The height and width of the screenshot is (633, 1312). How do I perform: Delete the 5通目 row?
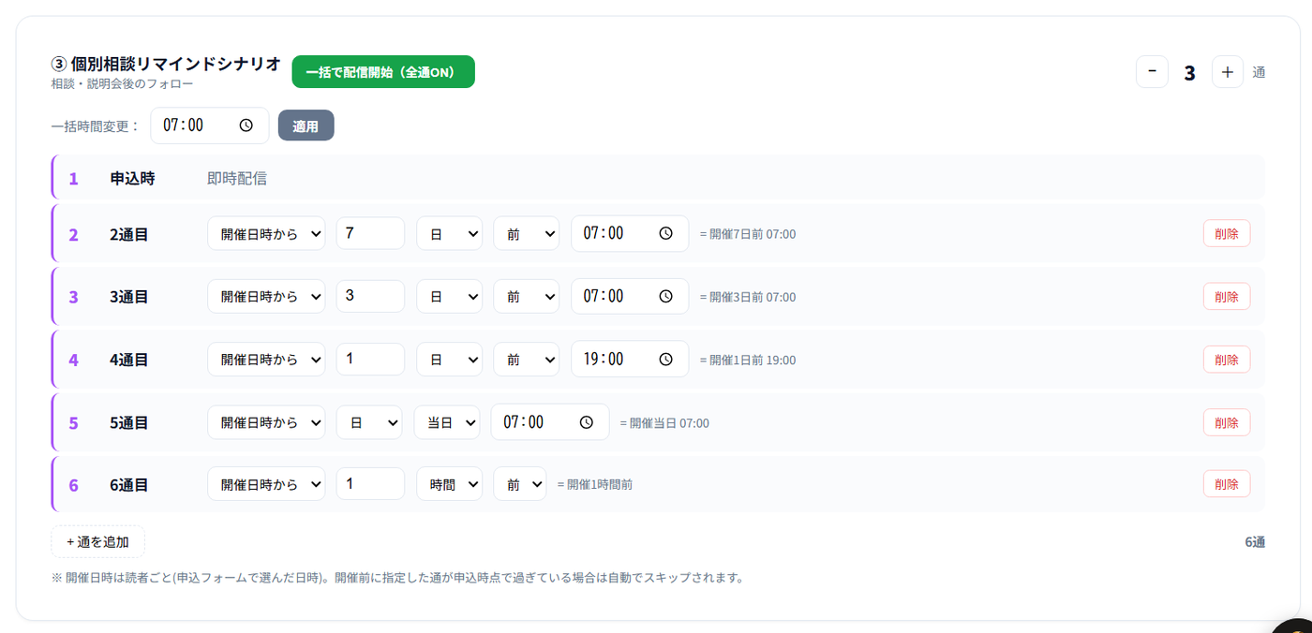(x=1227, y=422)
